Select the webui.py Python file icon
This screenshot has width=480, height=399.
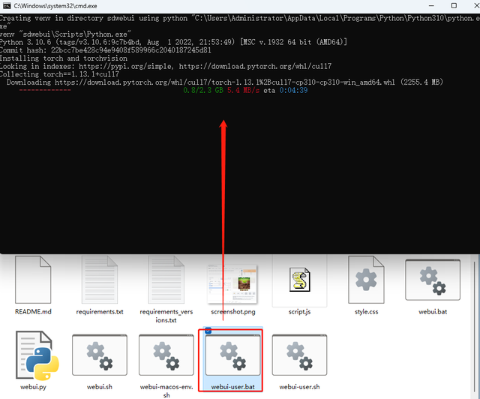click(x=37, y=355)
